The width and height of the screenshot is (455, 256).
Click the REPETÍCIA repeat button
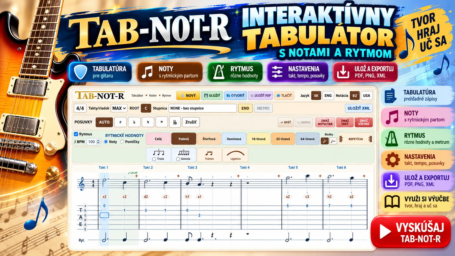point(355,139)
